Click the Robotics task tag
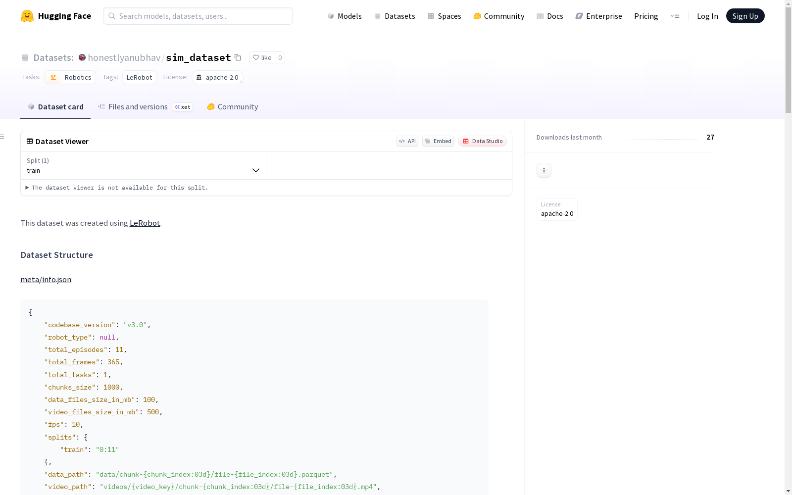 (70, 77)
